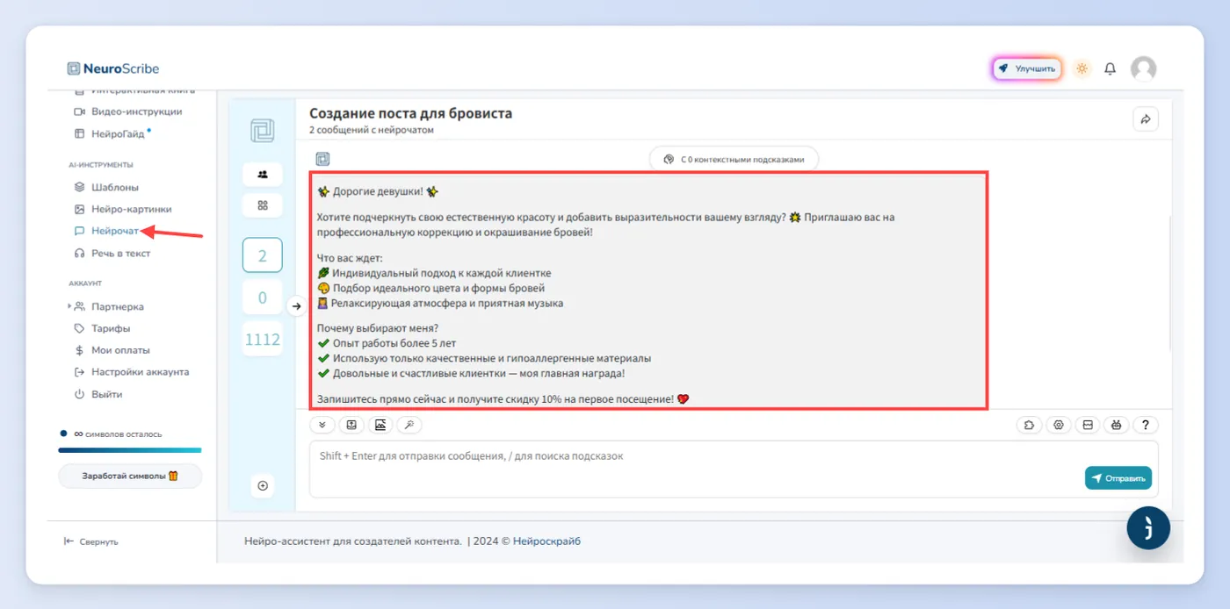Expand chat sidebar with the arrow button
The image size is (1230, 609).
pos(297,306)
